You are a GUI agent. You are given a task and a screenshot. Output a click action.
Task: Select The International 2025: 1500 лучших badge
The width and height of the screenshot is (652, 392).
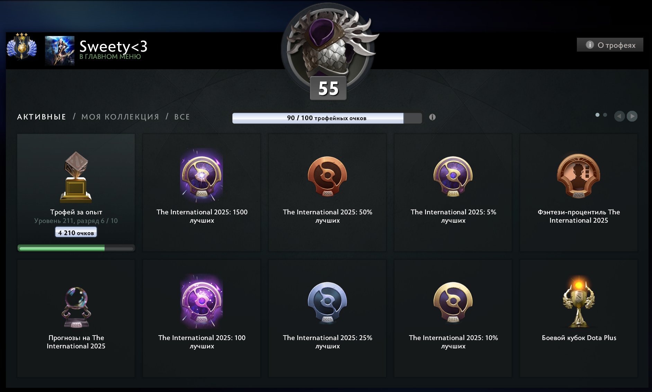tap(202, 175)
